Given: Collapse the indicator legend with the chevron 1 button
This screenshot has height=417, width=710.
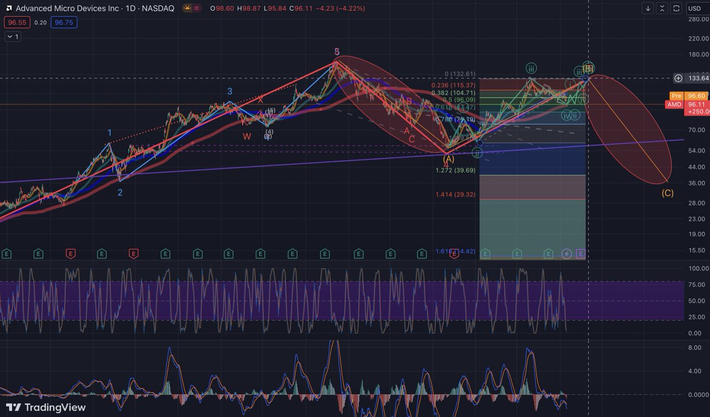Looking at the screenshot, I should coord(13,37).
